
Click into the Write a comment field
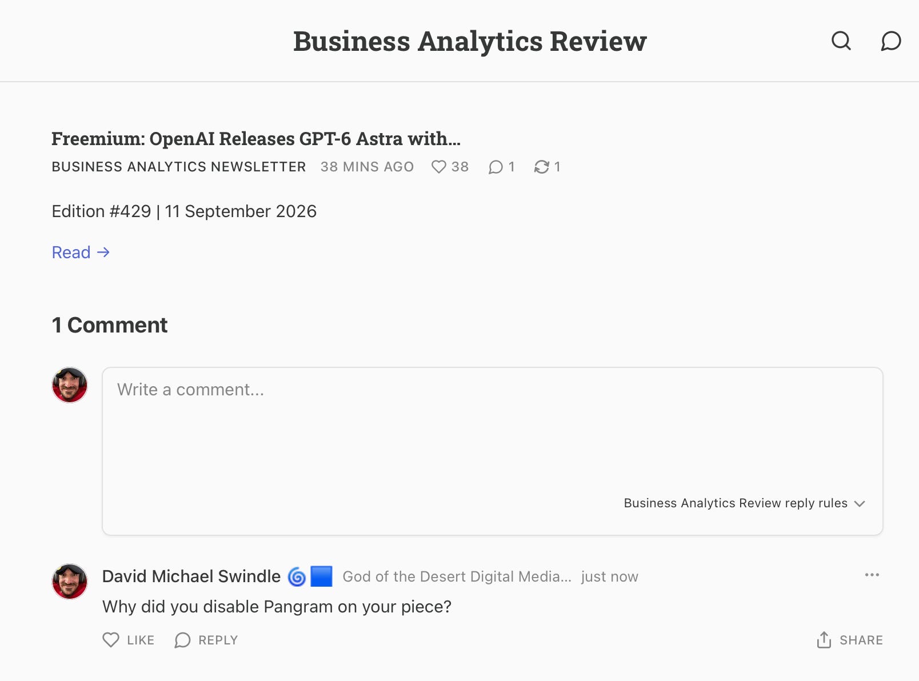click(x=493, y=451)
